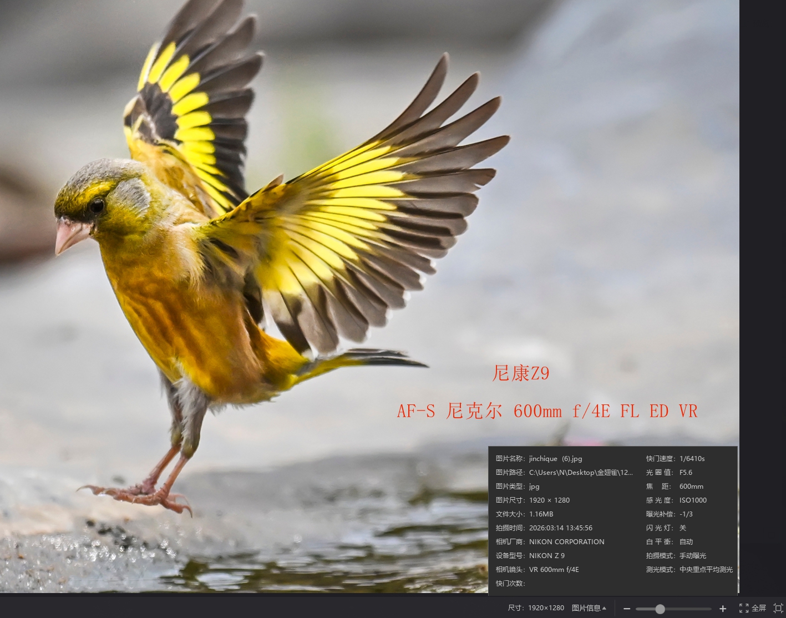
Task: Click the fit-to-window icon at bottom right
Action: tap(778, 608)
